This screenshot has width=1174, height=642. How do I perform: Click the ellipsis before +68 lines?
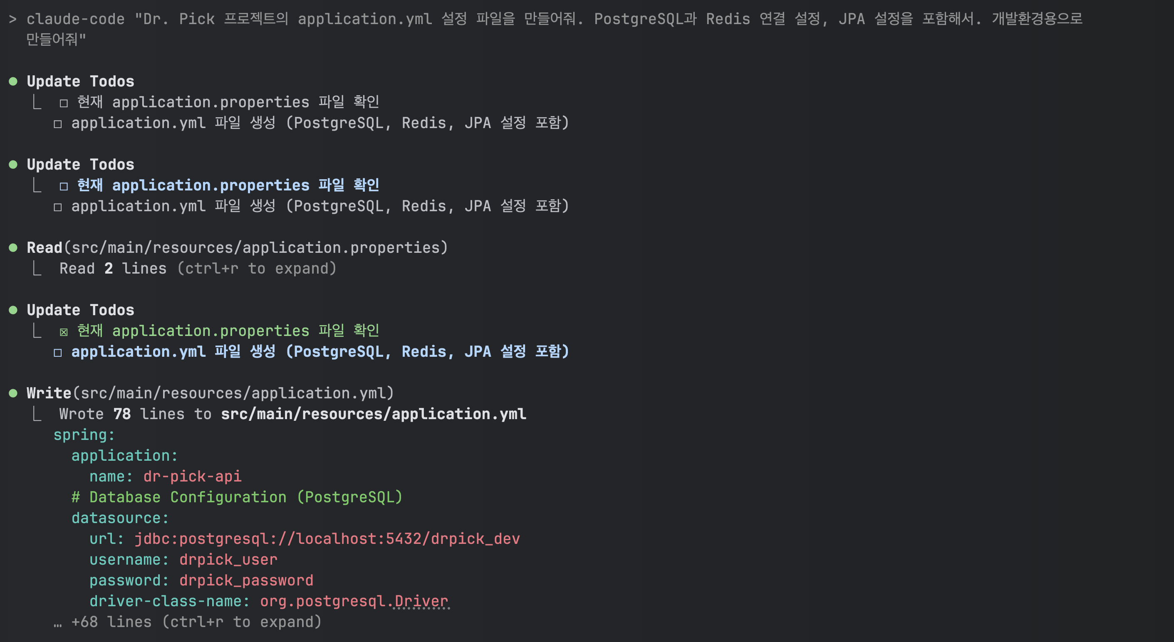point(57,622)
